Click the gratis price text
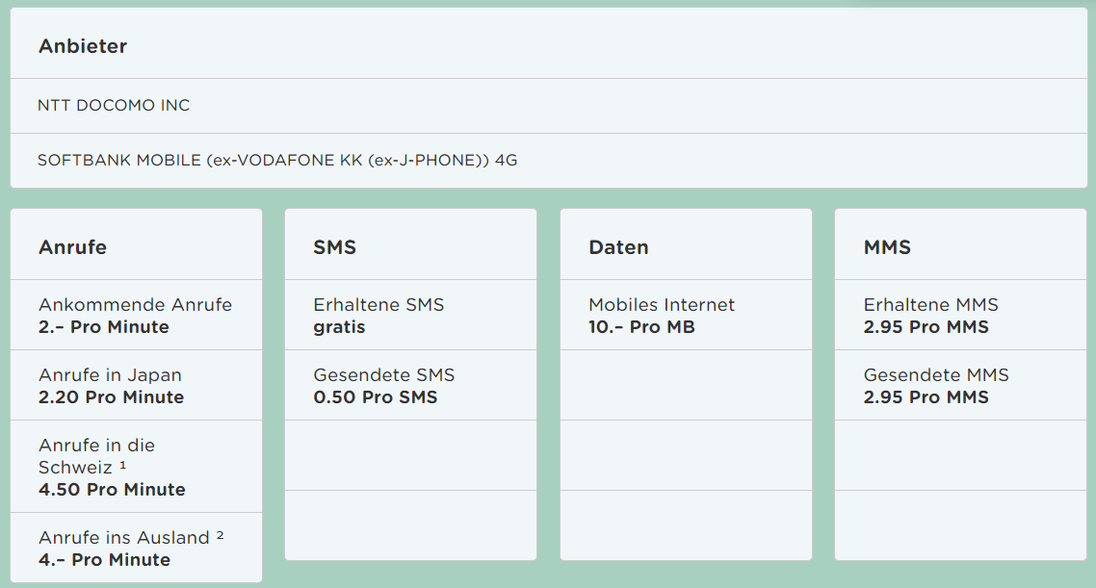 339,327
